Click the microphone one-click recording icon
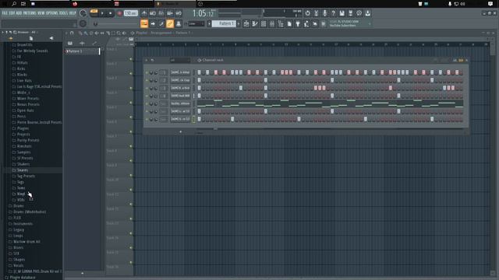499x280 pixels. coord(324,13)
